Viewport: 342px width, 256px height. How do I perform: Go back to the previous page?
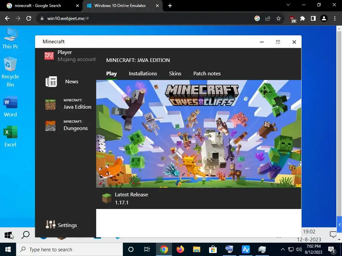pyautogui.click(x=7, y=19)
